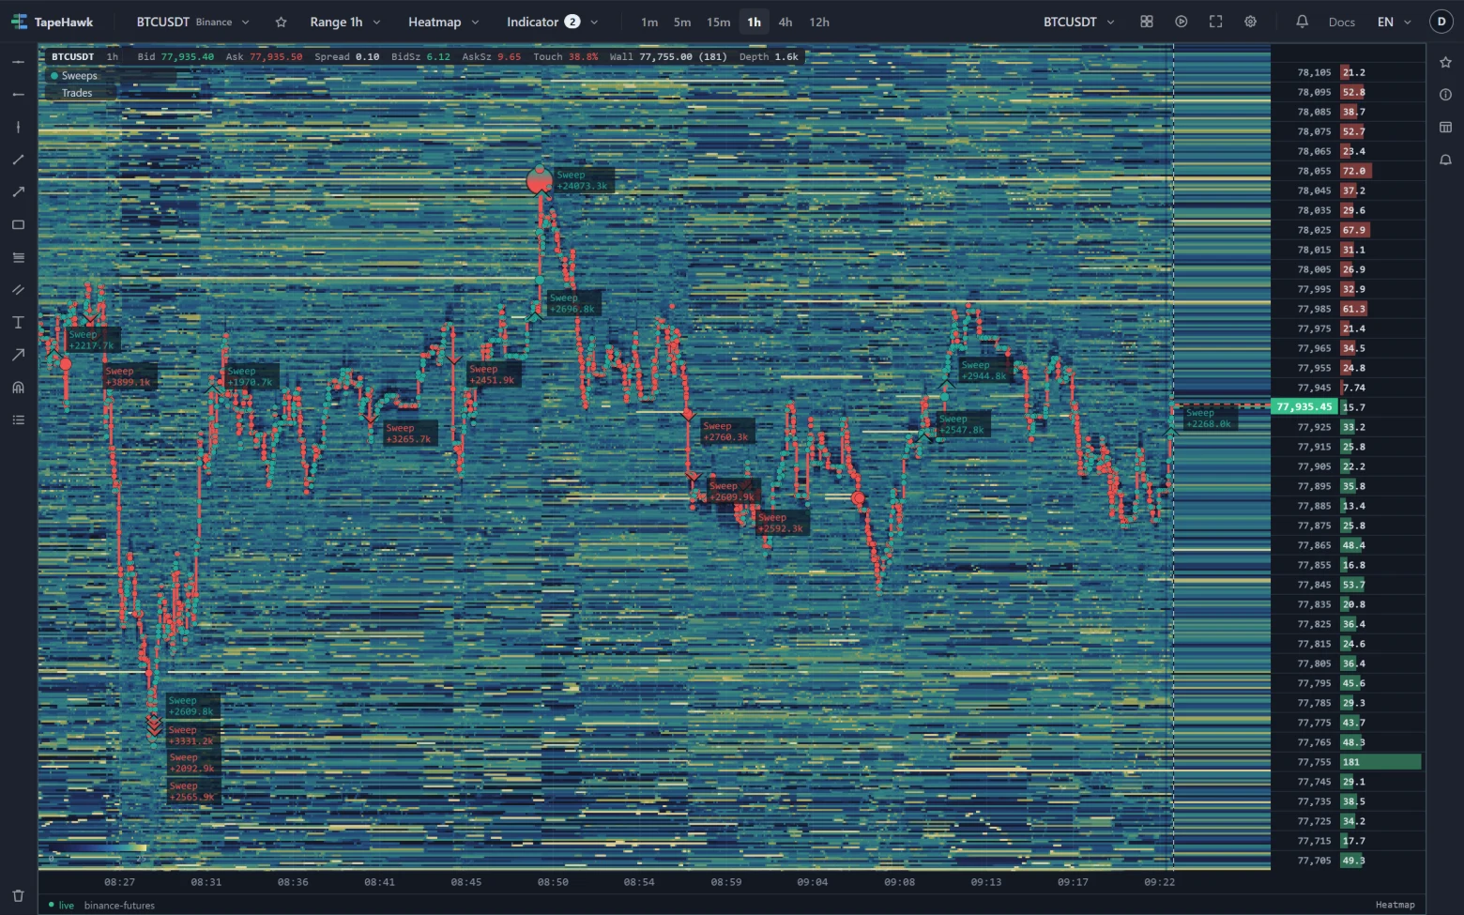Open the Heatmap chart type dropdown

(443, 22)
